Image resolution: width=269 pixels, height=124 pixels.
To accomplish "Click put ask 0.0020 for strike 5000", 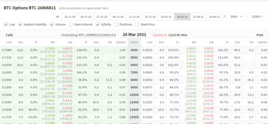I will pos(209,56).
